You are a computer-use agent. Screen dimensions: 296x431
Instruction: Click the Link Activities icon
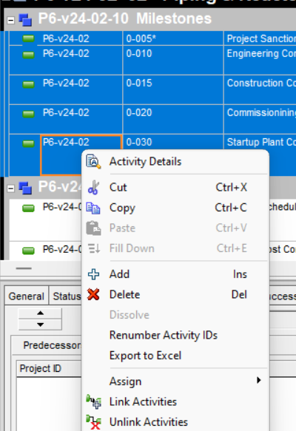coord(93,401)
